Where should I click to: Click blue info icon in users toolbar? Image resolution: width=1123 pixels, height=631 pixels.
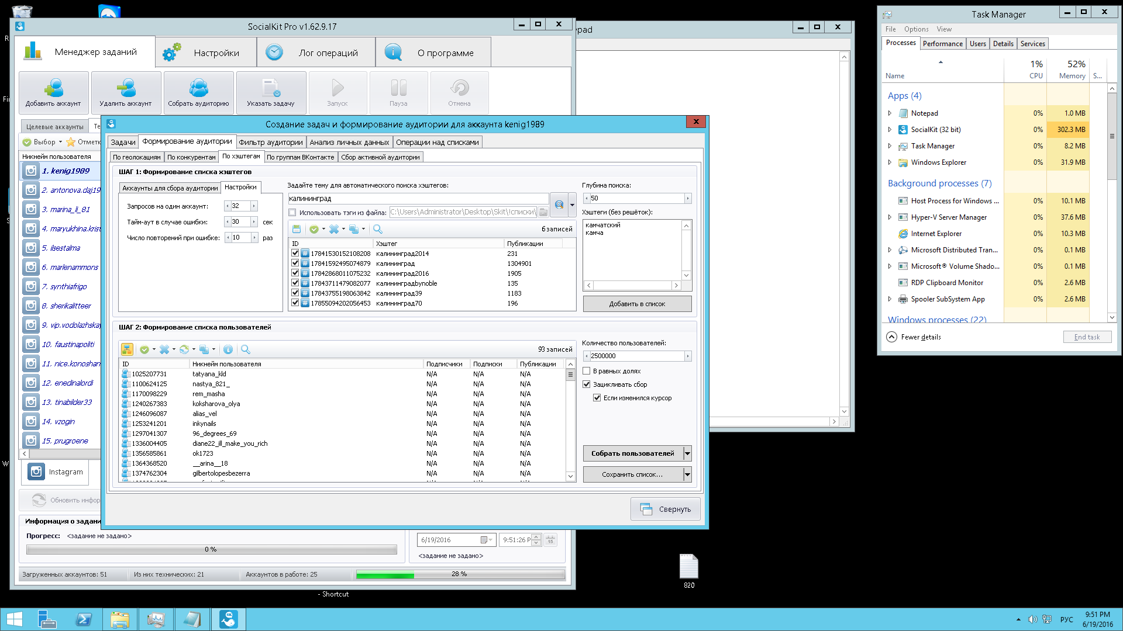(x=228, y=349)
